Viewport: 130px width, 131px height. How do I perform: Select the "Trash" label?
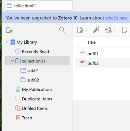tap(27, 118)
